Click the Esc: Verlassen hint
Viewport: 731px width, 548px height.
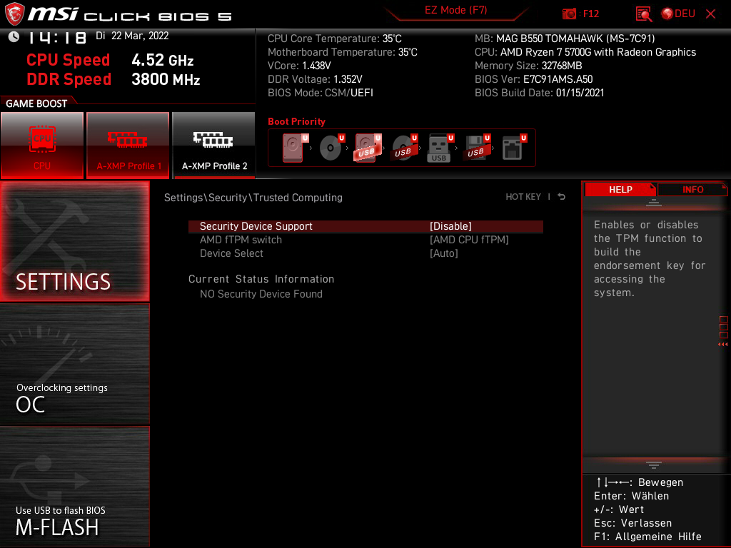click(633, 523)
